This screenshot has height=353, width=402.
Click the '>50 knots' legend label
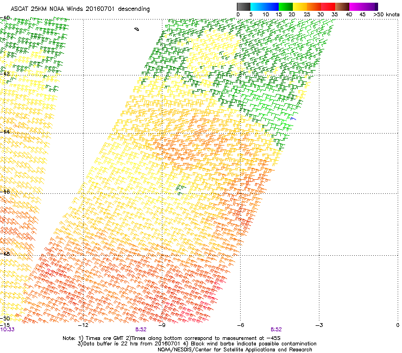(386, 15)
